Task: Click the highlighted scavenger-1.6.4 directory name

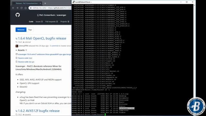Action: coord(127,108)
